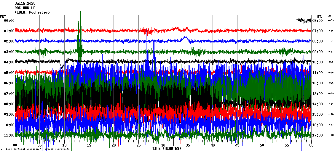
Task: Click the DC column header
Action: click(x=329, y=16)
